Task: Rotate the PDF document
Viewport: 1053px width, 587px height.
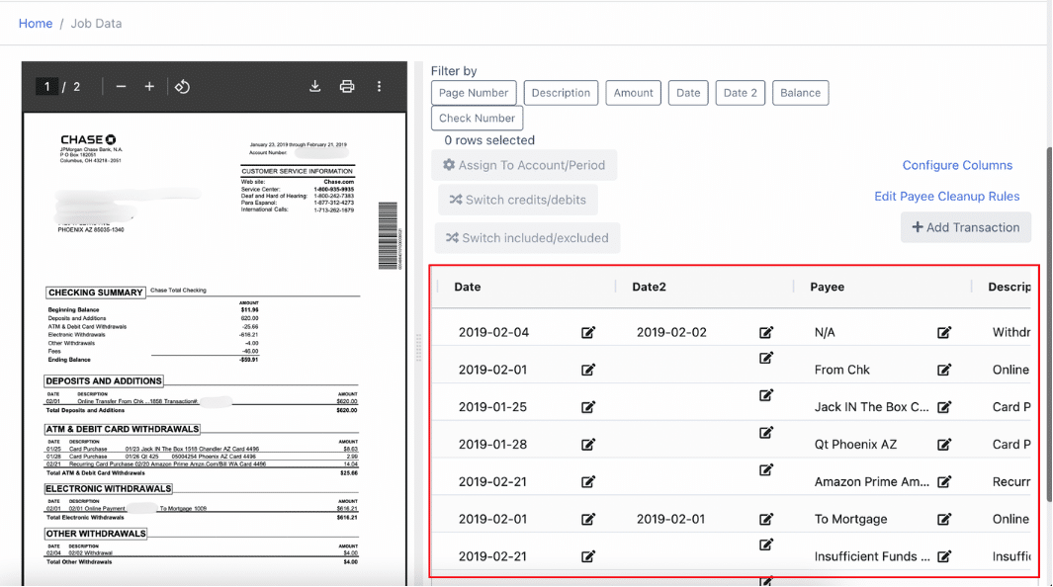Action: [182, 87]
